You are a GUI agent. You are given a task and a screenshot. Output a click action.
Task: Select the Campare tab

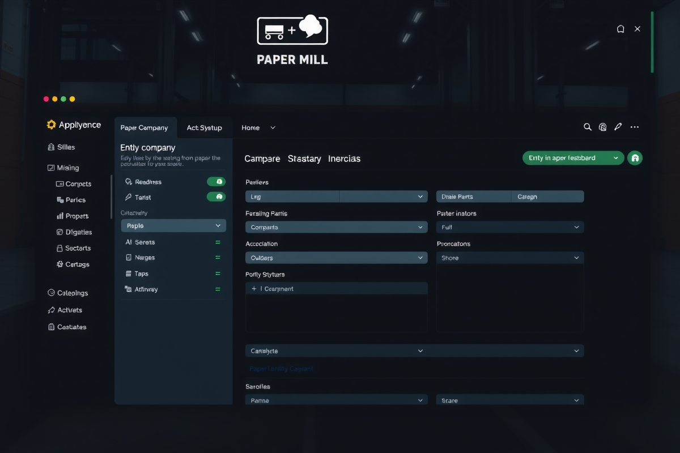[262, 159]
